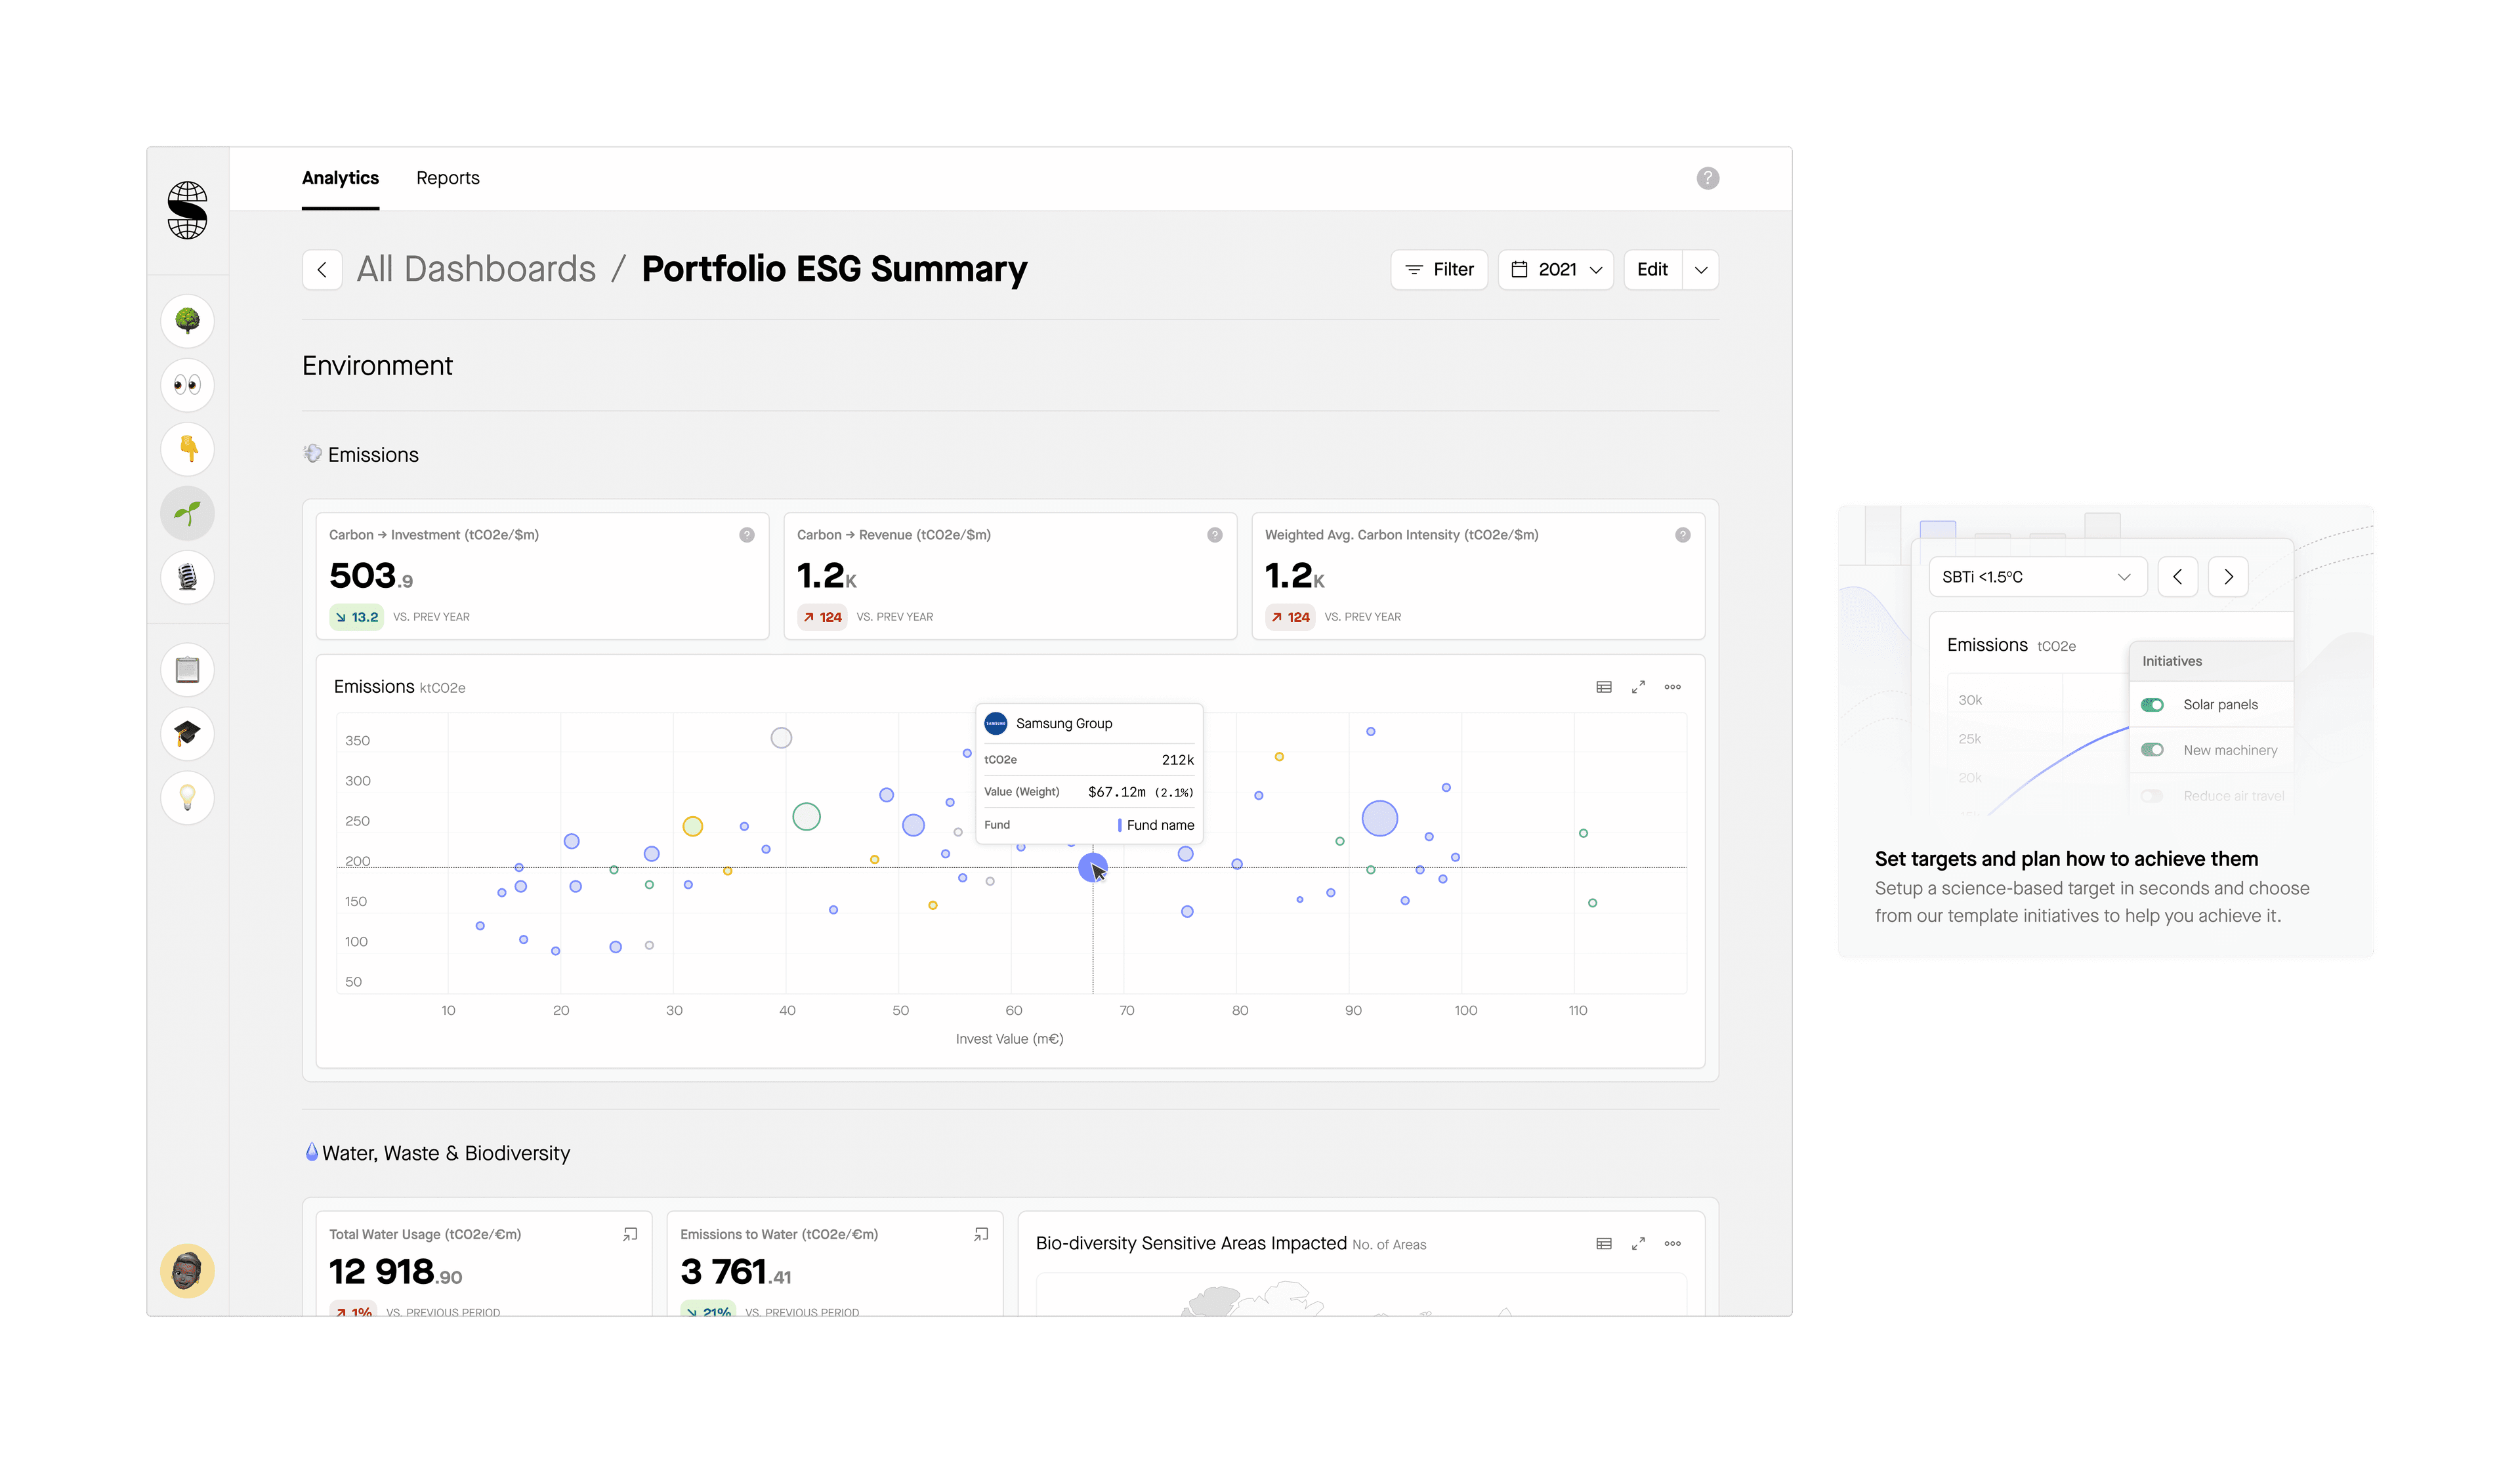This screenshot has height=1463, width=2520.
Task: Toggle the Solar panels initiative
Action: point(2152,705)
